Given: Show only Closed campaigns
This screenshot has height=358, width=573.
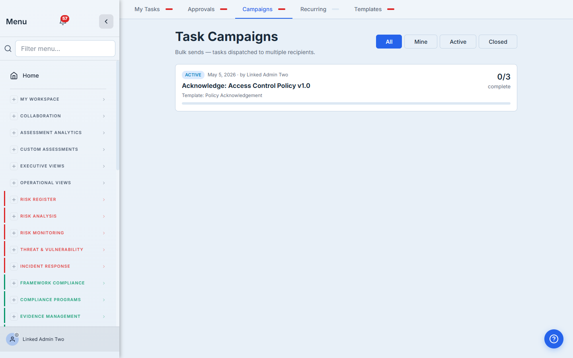Looking at the screenshot, I should pyautogui.click(x=498, y=42).
